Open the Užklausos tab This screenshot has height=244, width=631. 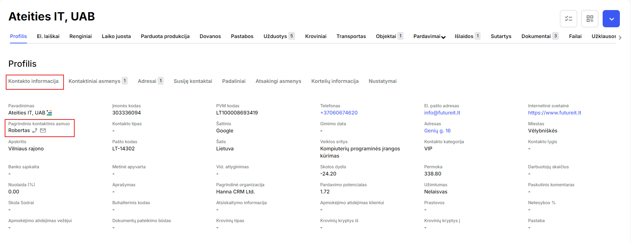click(604, 36)
